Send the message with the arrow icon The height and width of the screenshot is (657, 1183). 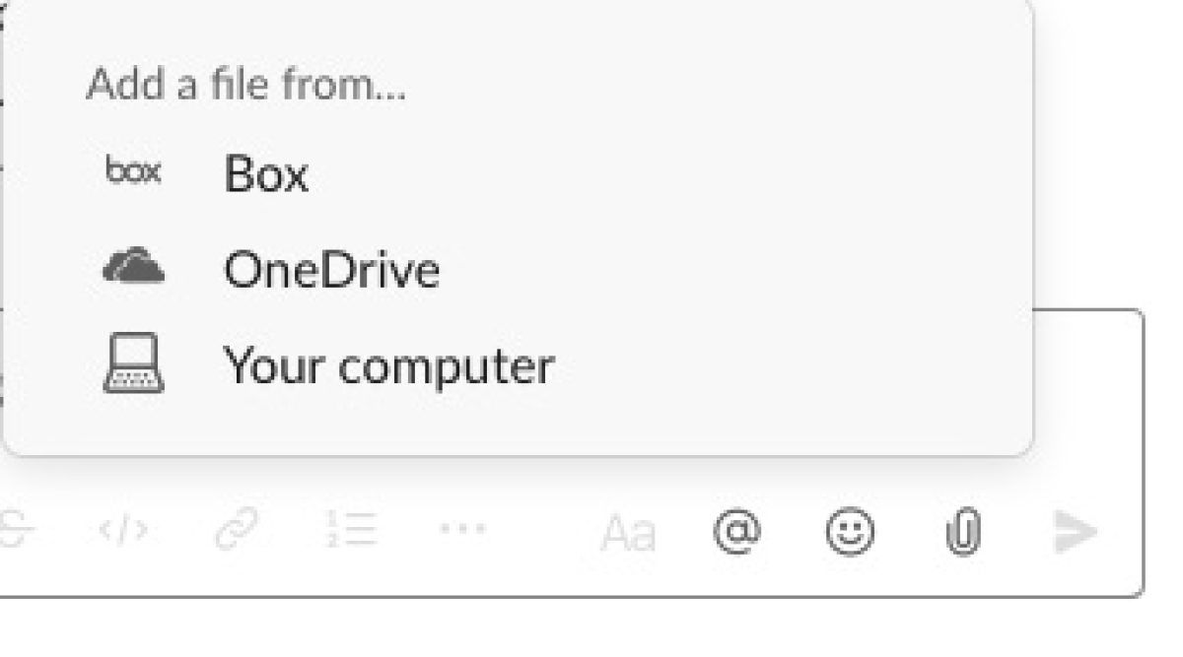pos(1076,532)
